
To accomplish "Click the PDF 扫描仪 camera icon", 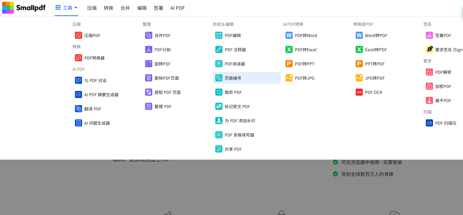I will click(429, 123).
